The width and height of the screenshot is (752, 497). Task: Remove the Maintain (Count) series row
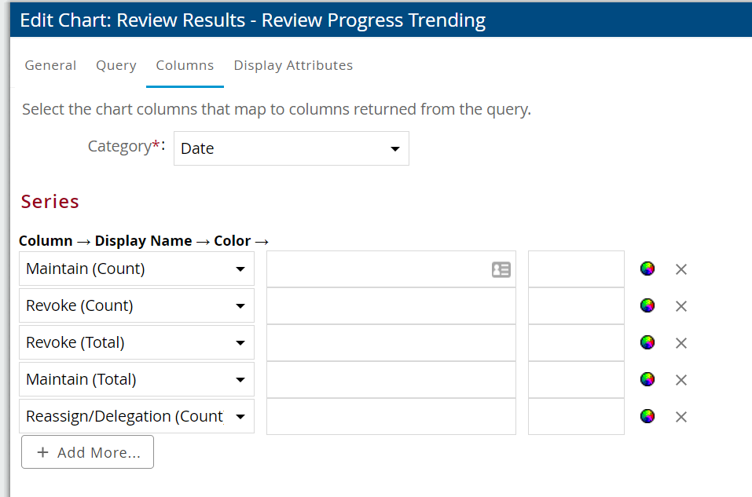click(x=681, y=269)
